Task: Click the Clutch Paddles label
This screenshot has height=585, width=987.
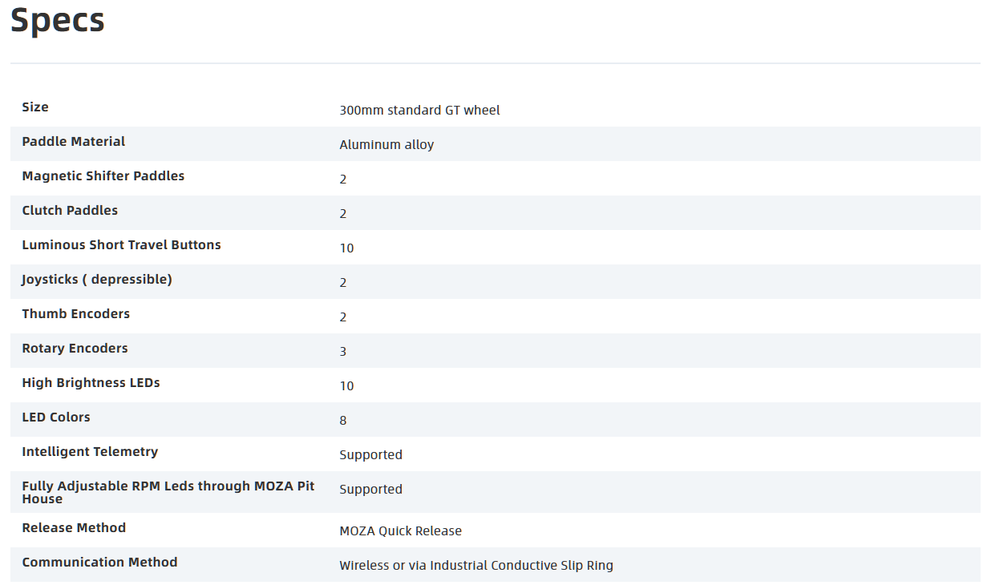Action: click(70, 211)
